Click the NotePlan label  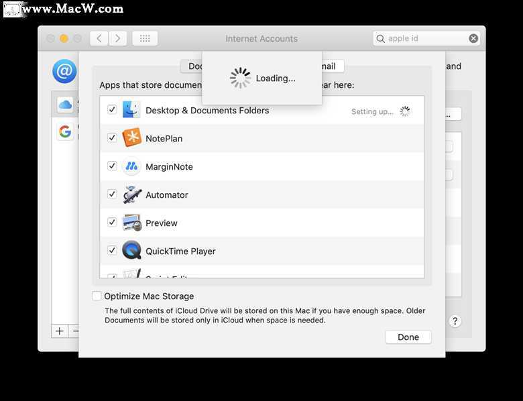pyautogui.click(x=164, y=138)
